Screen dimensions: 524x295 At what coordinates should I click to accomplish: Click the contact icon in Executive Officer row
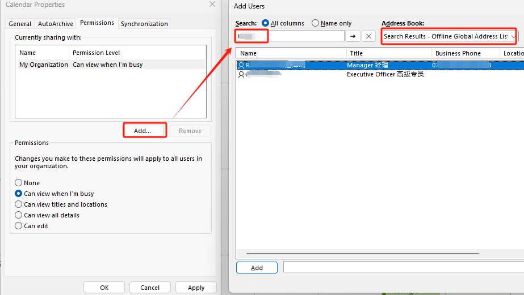coord(241,74)
